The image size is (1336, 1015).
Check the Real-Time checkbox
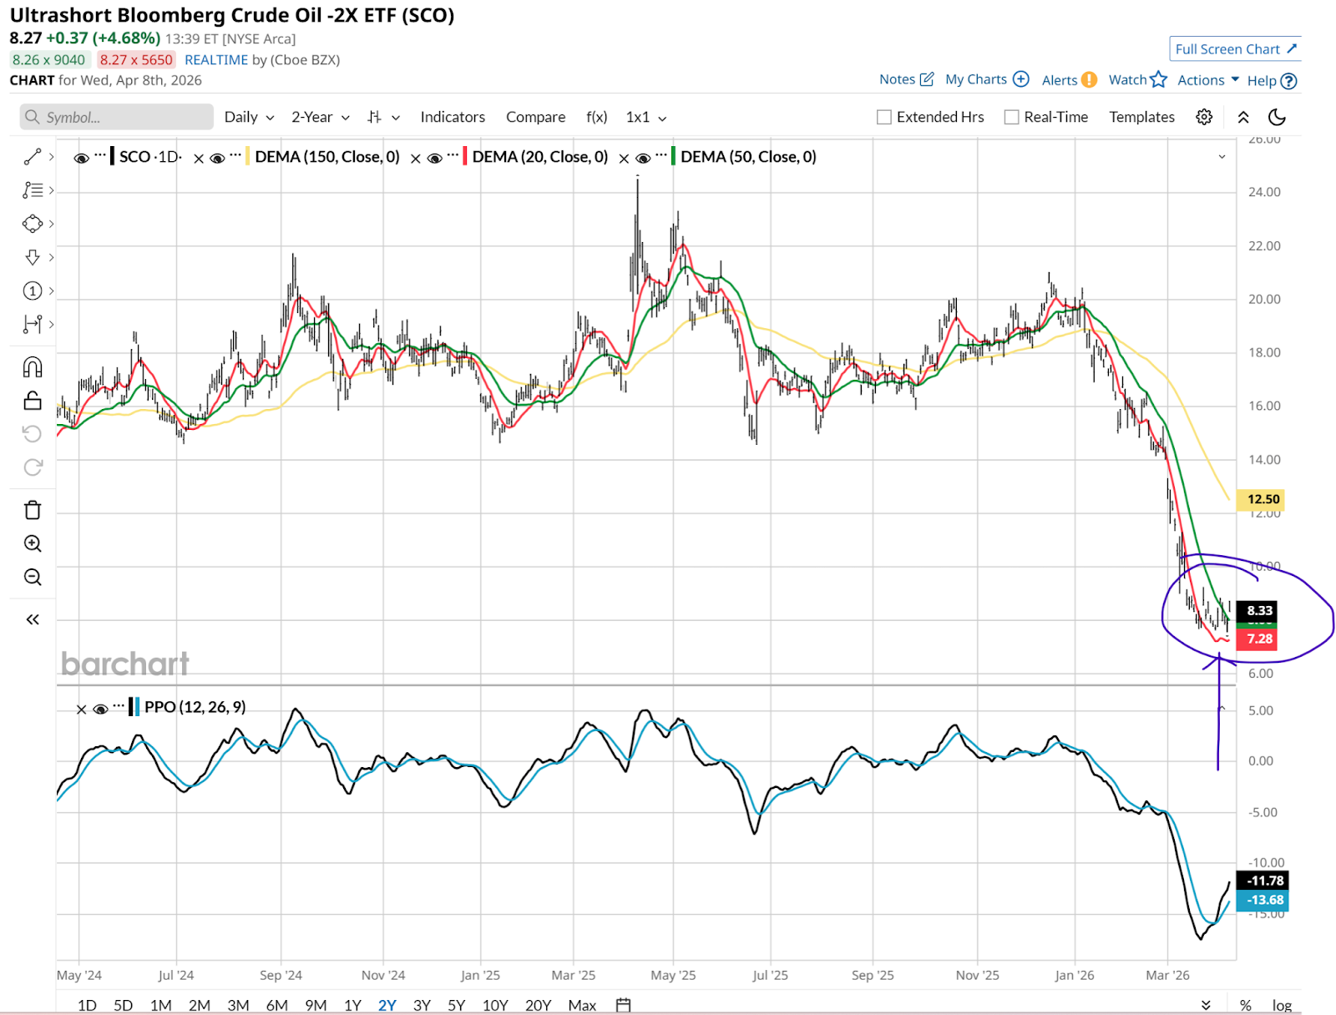(x=1011, y=118)
